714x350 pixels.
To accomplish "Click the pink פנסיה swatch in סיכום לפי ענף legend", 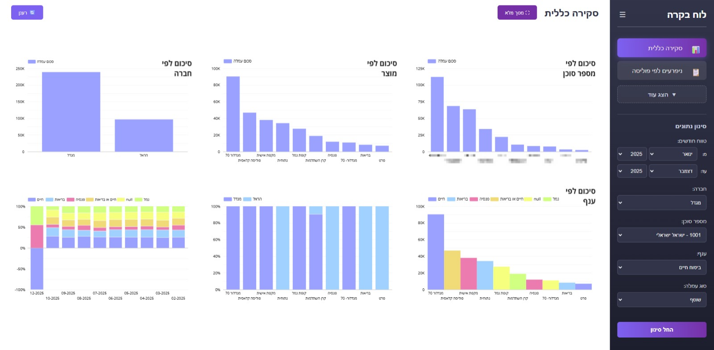I will click(x=473, y=199).
